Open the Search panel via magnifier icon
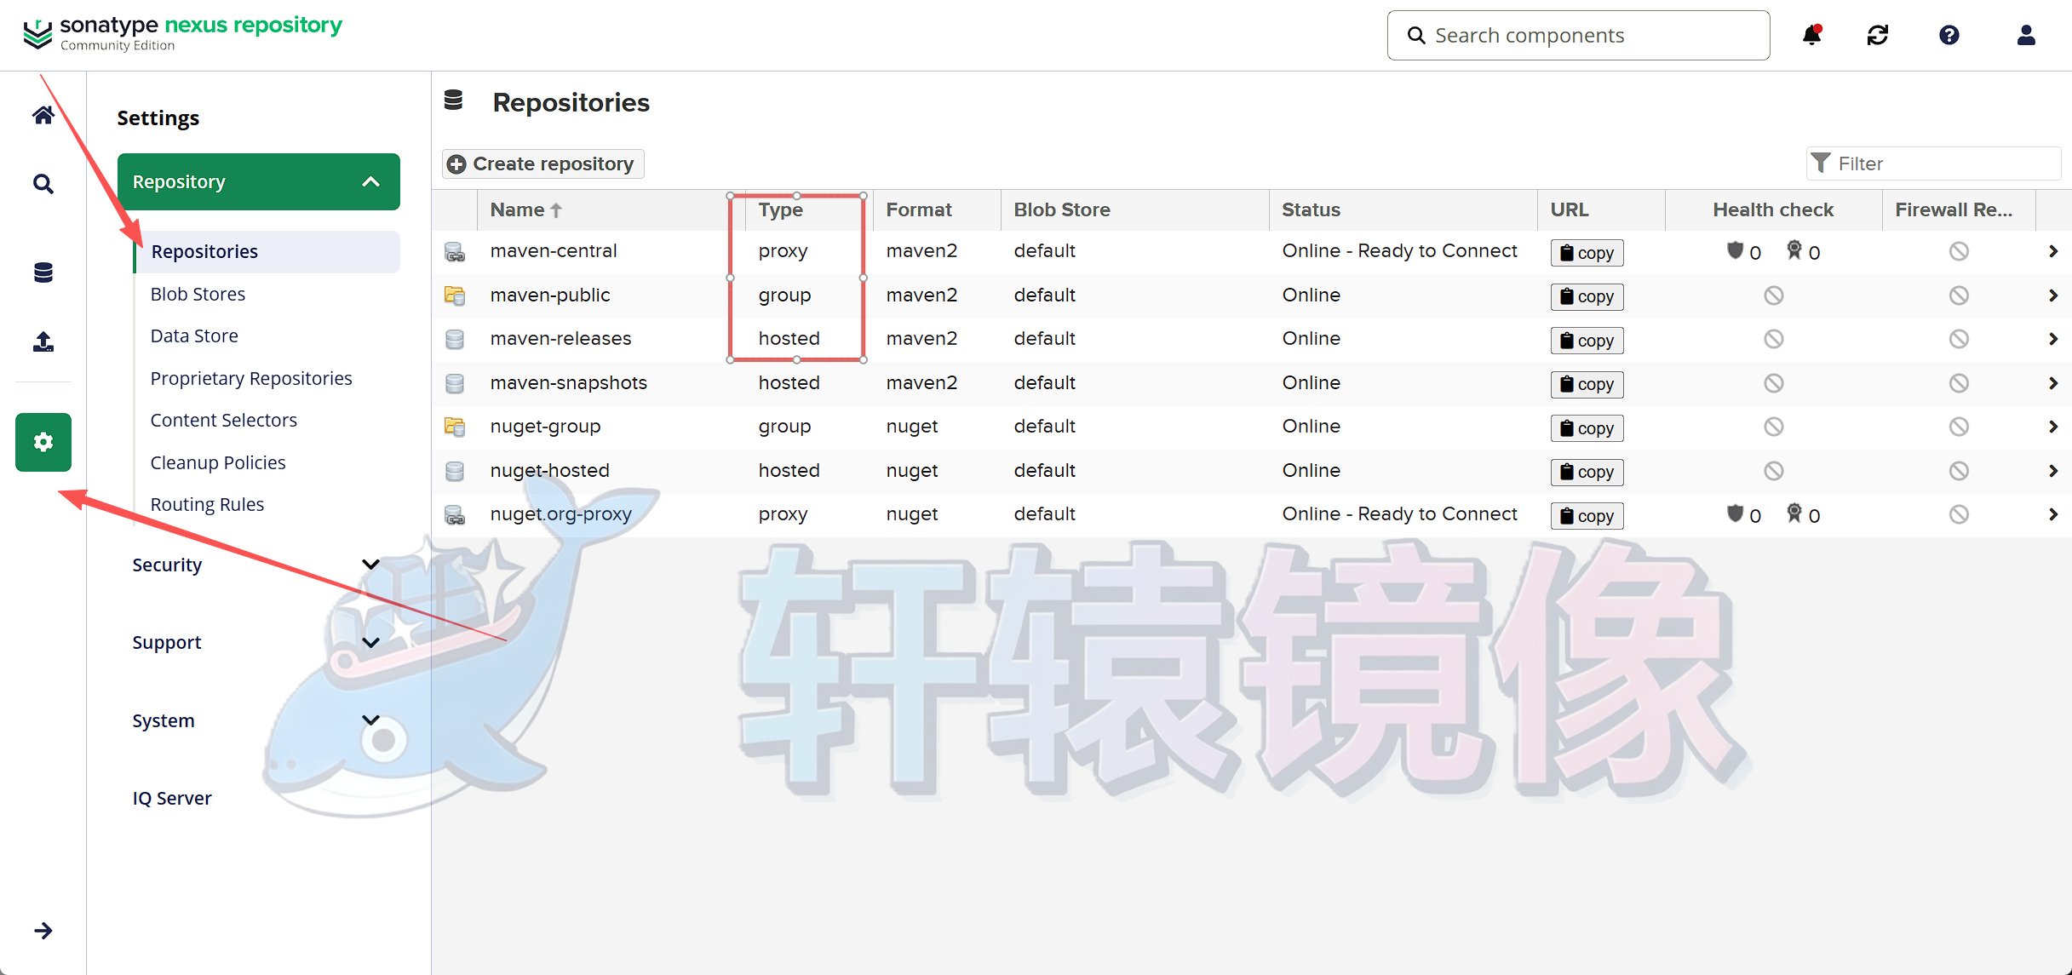Image resolution: width=2072 pixels, height=975 pixels. (x=43, y=183)
